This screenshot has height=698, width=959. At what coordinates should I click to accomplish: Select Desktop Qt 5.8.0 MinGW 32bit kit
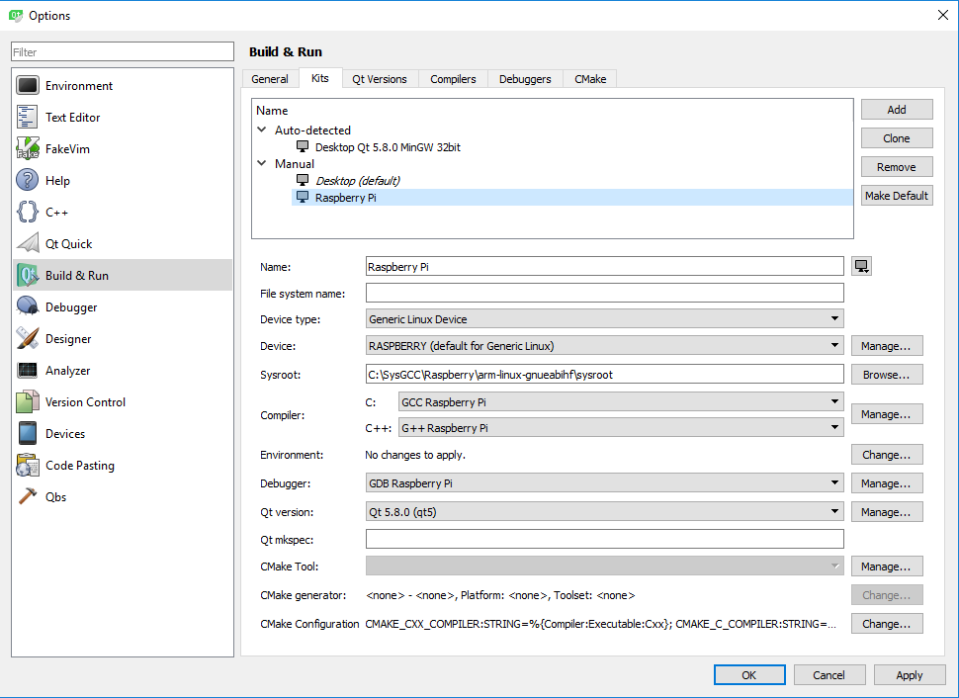click(x=572, y=147)
